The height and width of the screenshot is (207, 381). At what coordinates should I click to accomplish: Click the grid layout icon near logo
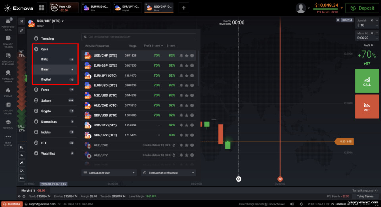42,8
